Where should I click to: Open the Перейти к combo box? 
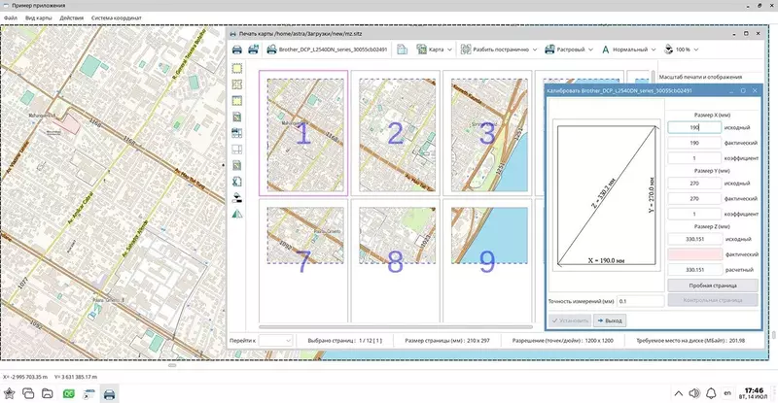point(275,341)
